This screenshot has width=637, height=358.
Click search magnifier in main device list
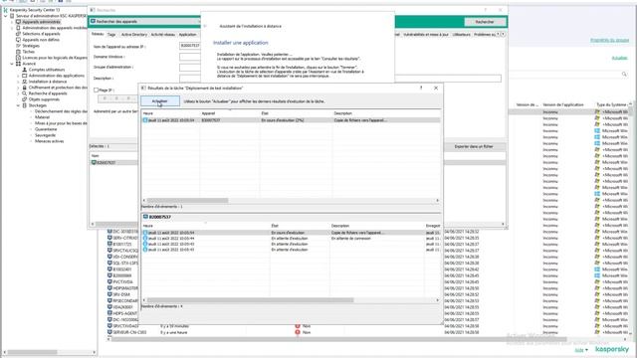tap(624, 74)
